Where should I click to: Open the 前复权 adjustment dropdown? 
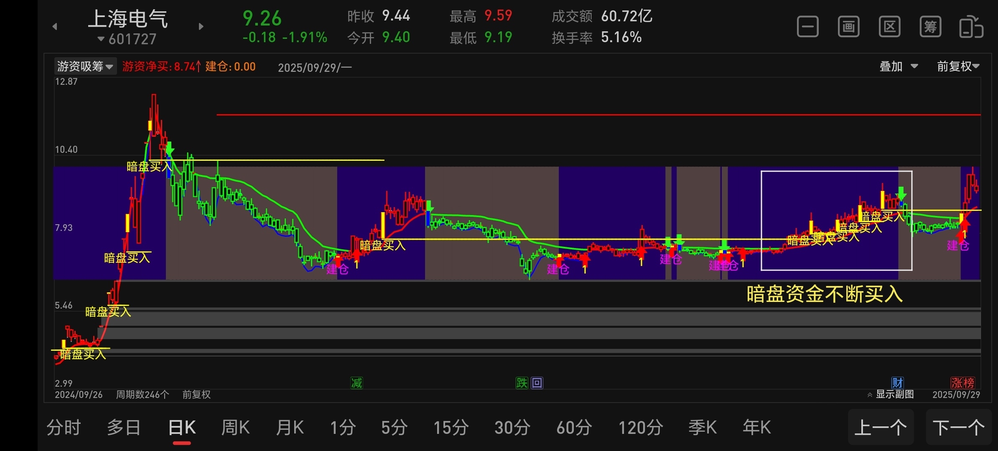click(x=958, y=66)
